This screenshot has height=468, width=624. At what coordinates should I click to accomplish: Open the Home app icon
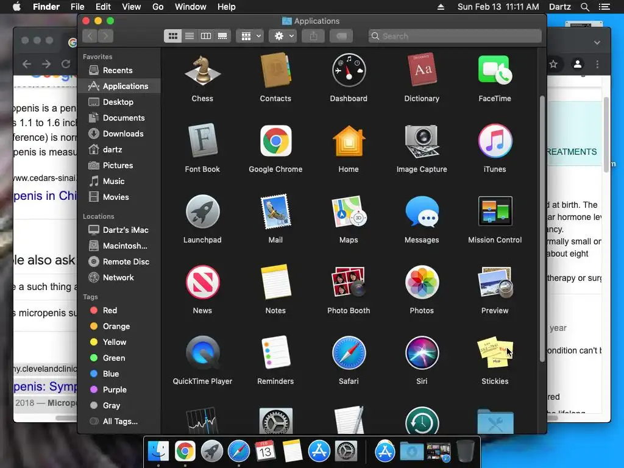[x=349, y=141]
